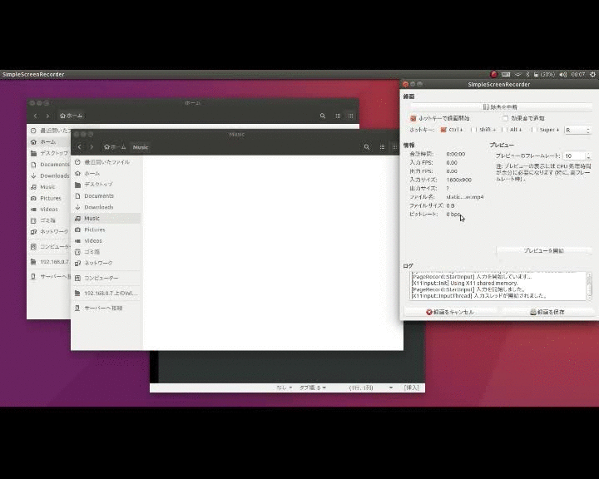The image size is (599, 479).
Task: Go back in the ホーム file window
Action: point(36,116)
